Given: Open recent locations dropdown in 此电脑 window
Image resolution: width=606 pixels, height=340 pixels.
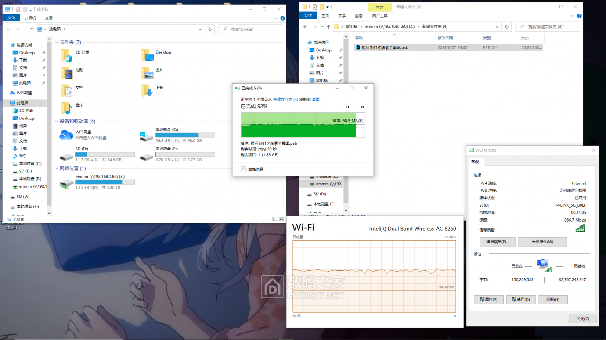Looking at the screenshot, I should pyautogui.click(x=25, y=29).
